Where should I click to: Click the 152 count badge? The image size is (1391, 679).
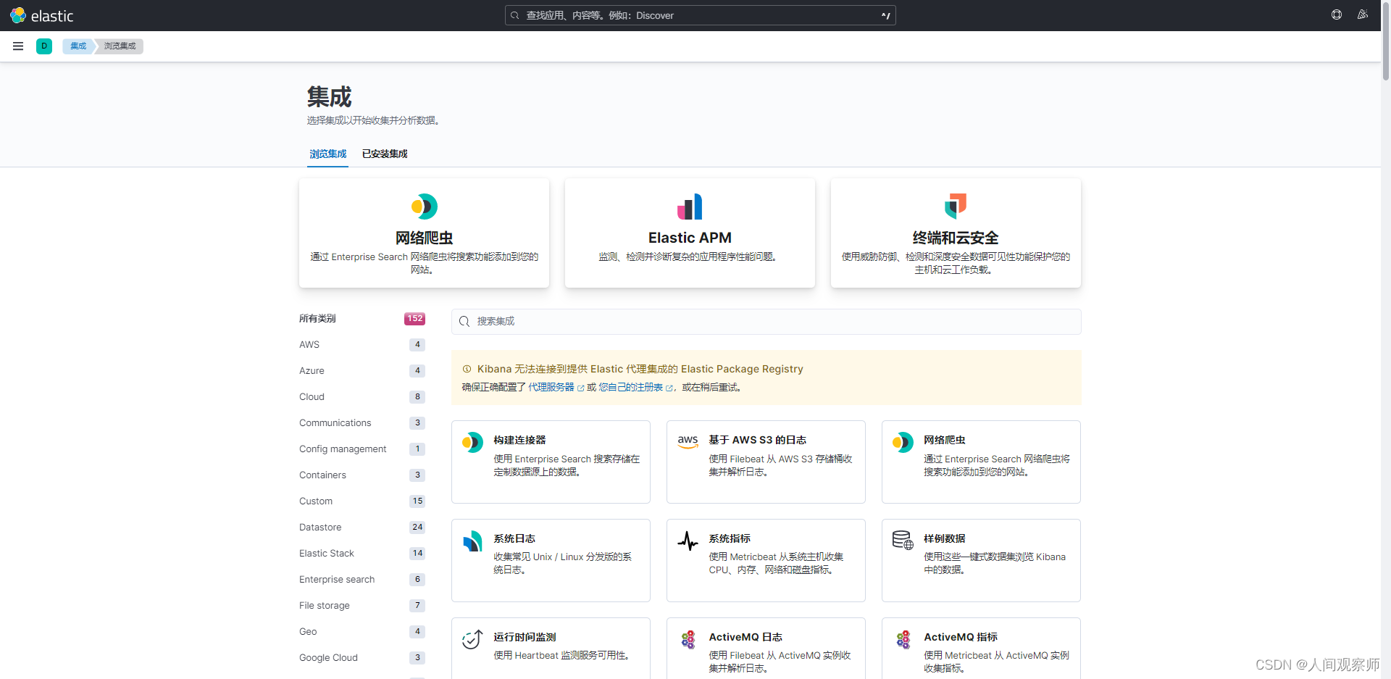coord(414,319)
